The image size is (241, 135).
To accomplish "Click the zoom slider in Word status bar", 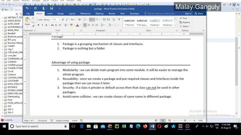I will [185, 121].
